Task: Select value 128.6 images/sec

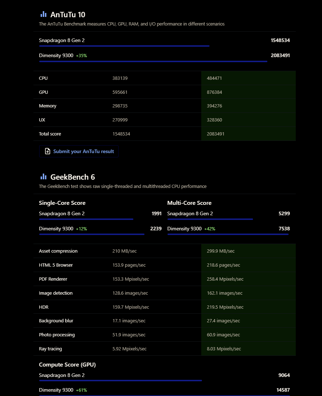Action: (130, 293)
